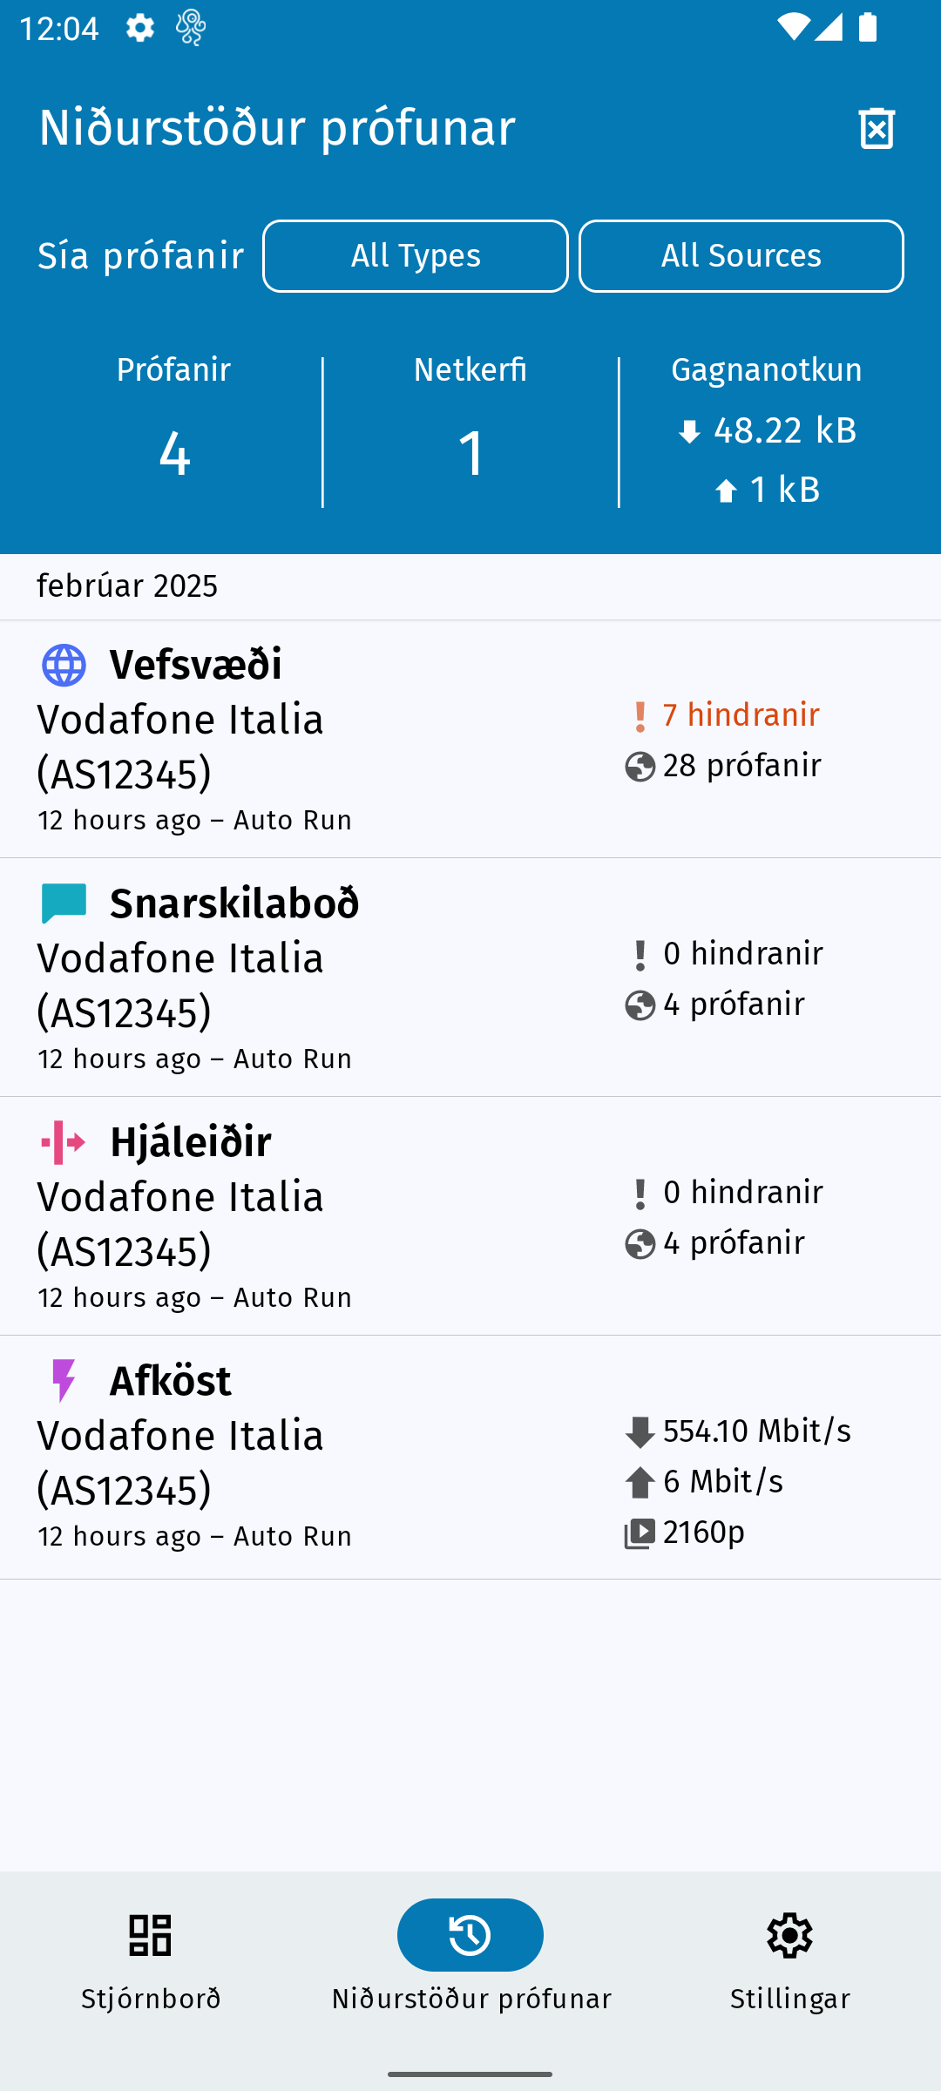
Task: Tap the Stjórnborð dashboard icon
Action: point(150,1935)
